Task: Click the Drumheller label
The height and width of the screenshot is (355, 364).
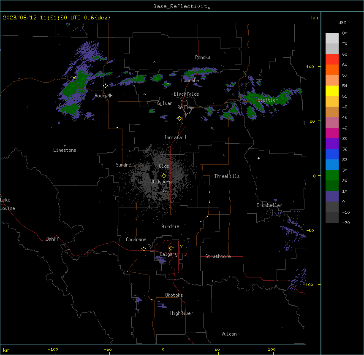Action: 269,205
